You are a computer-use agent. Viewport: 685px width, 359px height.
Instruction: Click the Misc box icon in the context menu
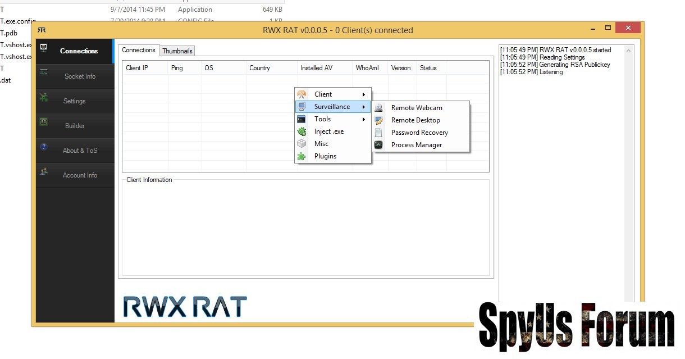pyautogui.click(x=302, y=144)
